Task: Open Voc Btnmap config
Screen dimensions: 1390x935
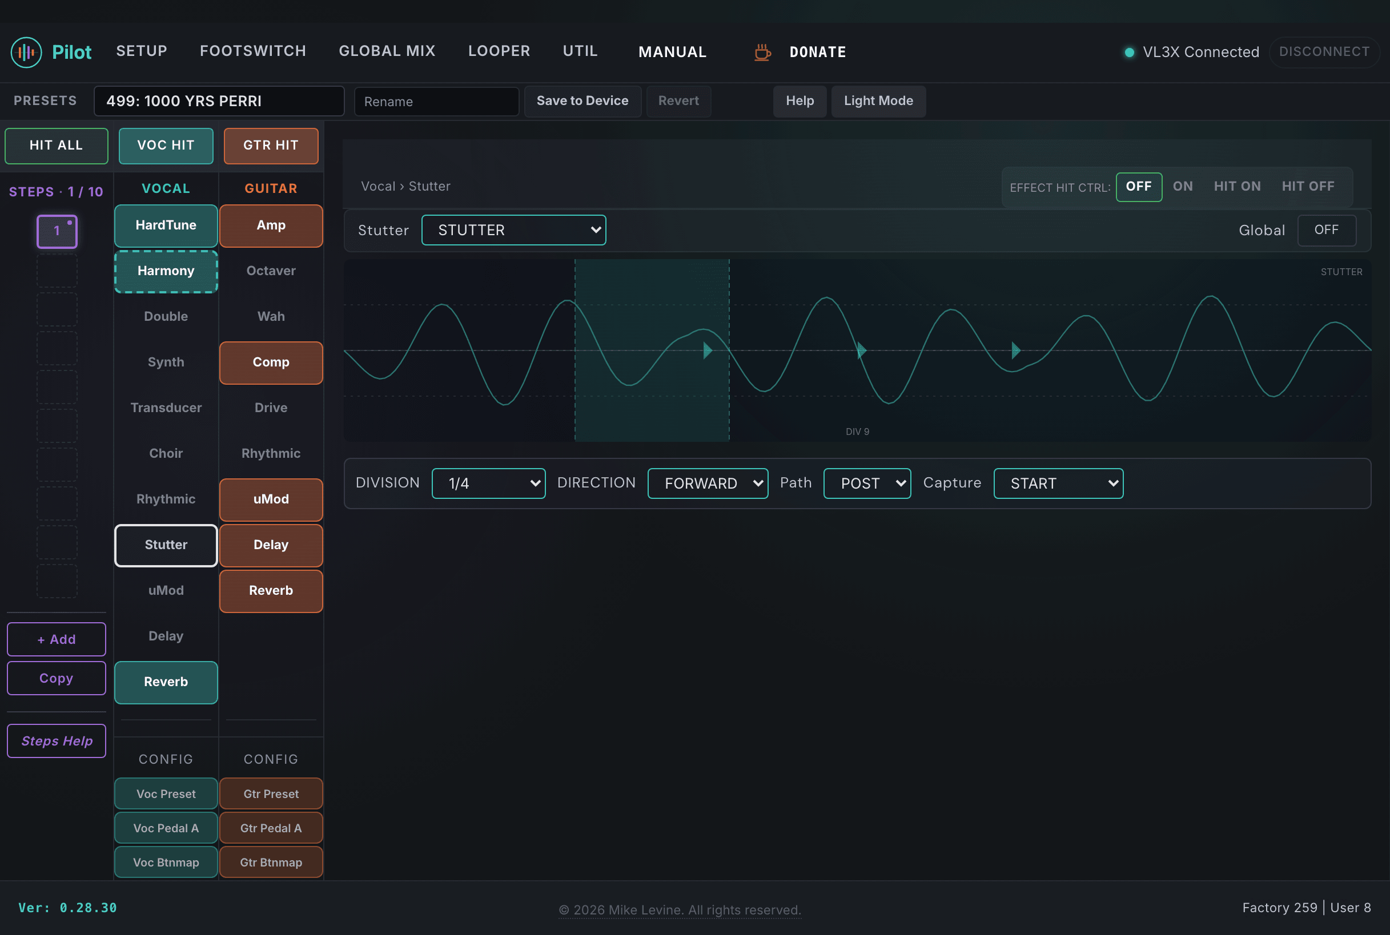Action: (x=166, y=863)
